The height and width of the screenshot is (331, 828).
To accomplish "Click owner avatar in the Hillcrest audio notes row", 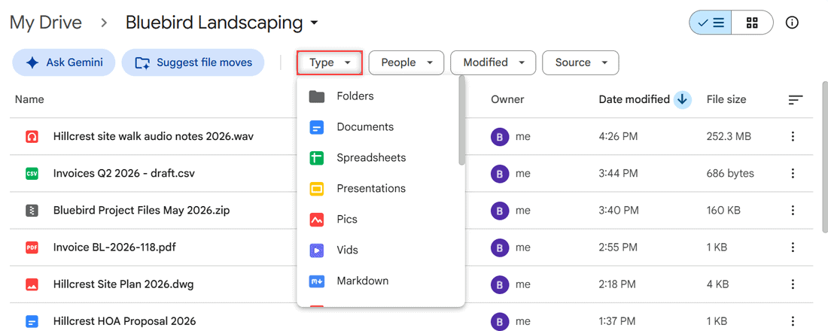I will pyautogui.click(x=500, y=137).
